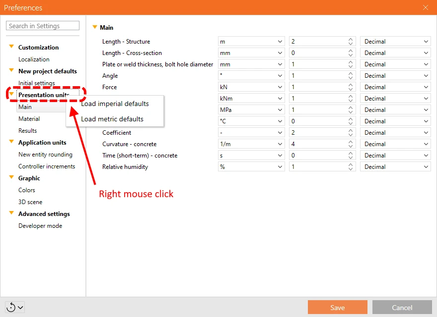
Task: Collapse the Graphic category triangle
Action: click(x=11, y=177)
